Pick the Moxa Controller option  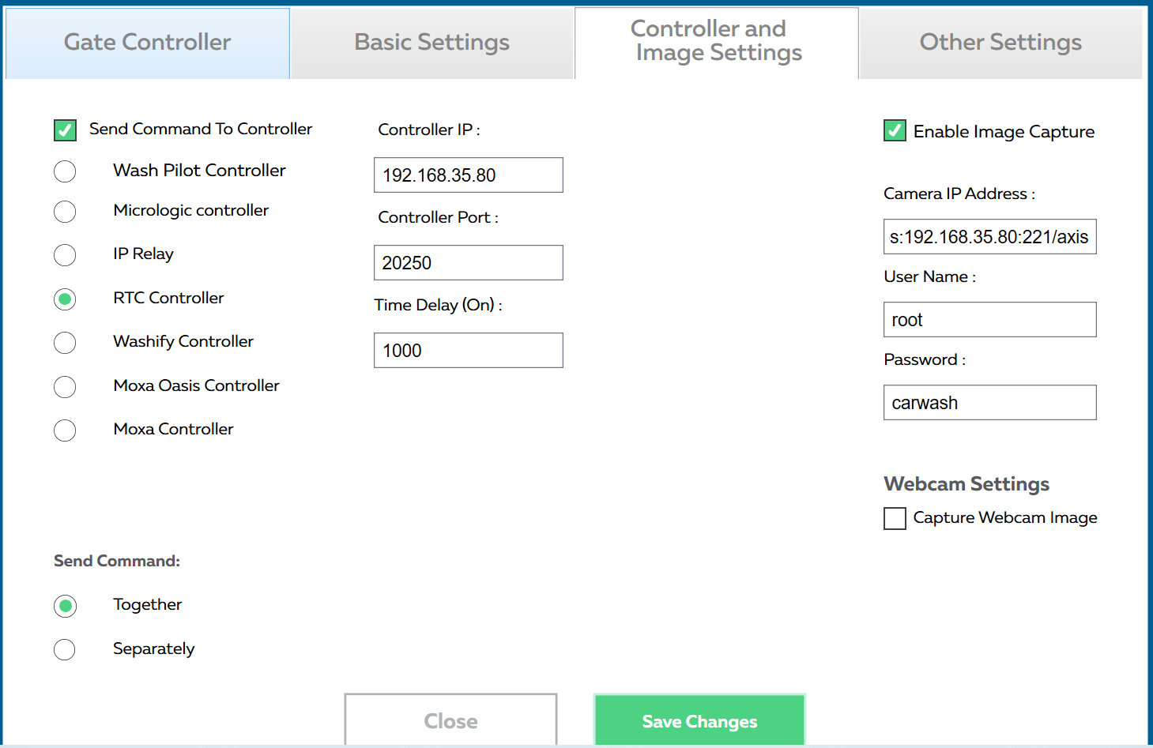point(65,430)
